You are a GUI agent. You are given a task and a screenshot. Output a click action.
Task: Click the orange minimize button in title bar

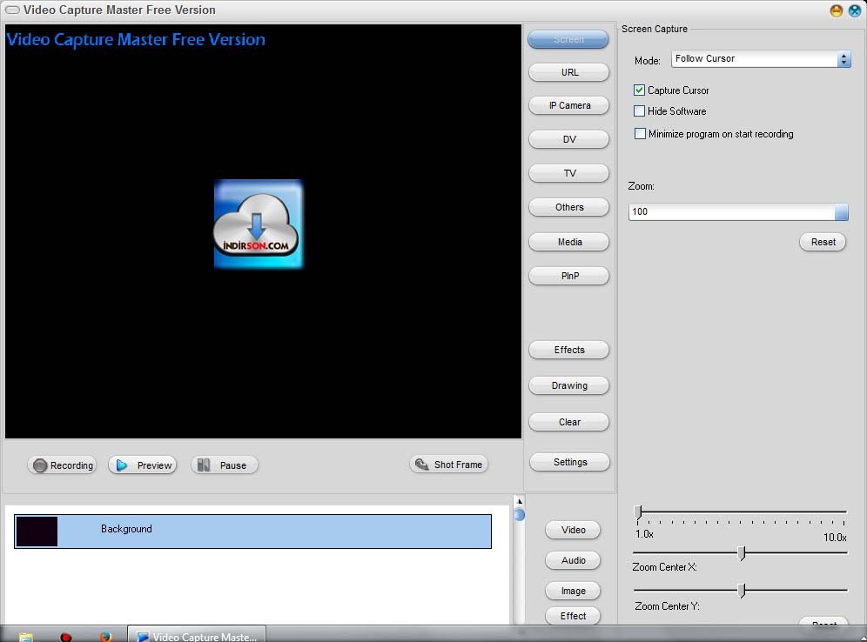point(836,10)
